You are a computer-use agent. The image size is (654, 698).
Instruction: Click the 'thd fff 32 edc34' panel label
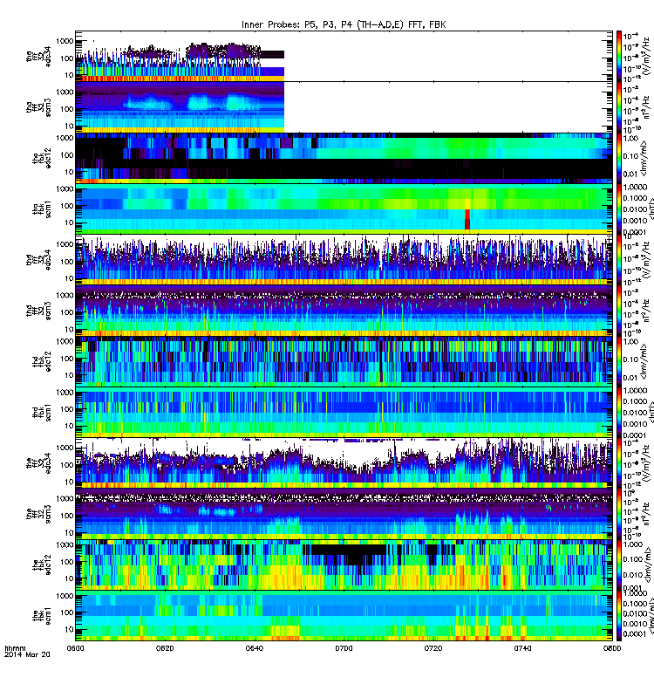tap(38, 260)
